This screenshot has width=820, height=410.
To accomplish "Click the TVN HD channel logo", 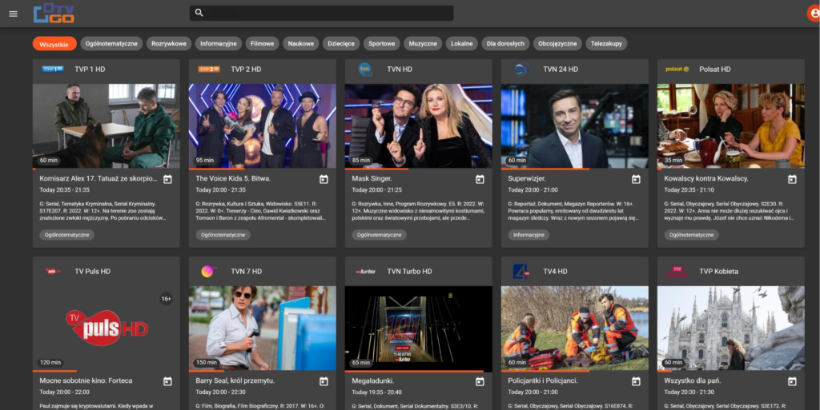I will [x=365, y=69].
